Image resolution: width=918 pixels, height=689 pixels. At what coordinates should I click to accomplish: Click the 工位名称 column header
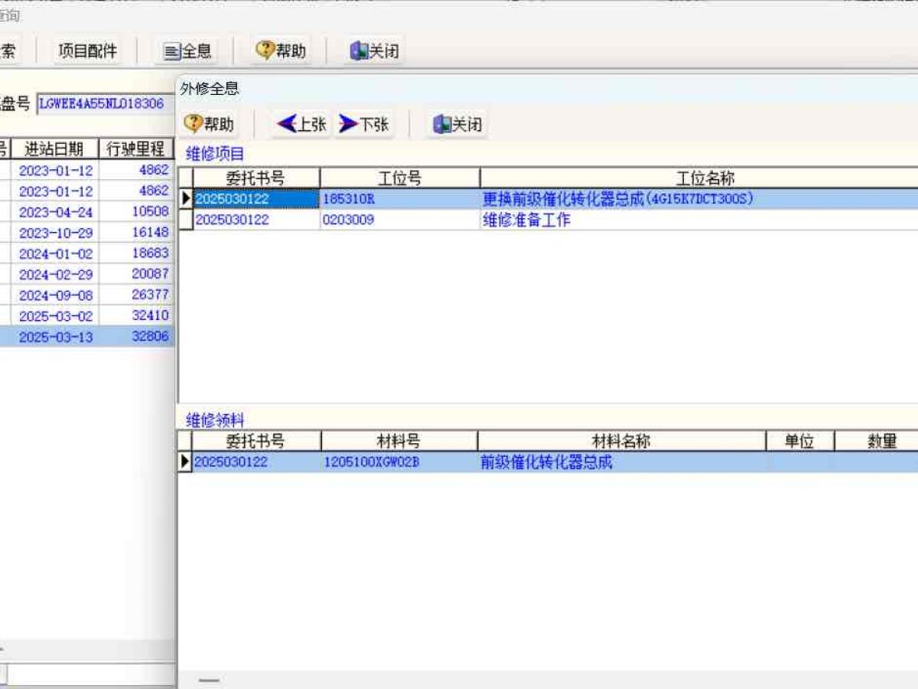[x=704, y=178]
